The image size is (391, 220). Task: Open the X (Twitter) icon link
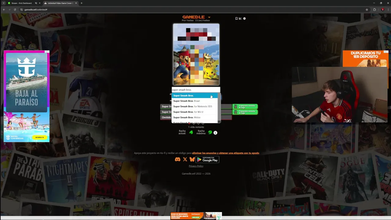point(185,159)
